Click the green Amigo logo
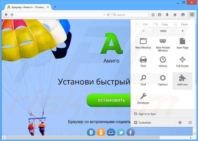The image size is (198, 141). pyautogui.click(x=112, y=43)
